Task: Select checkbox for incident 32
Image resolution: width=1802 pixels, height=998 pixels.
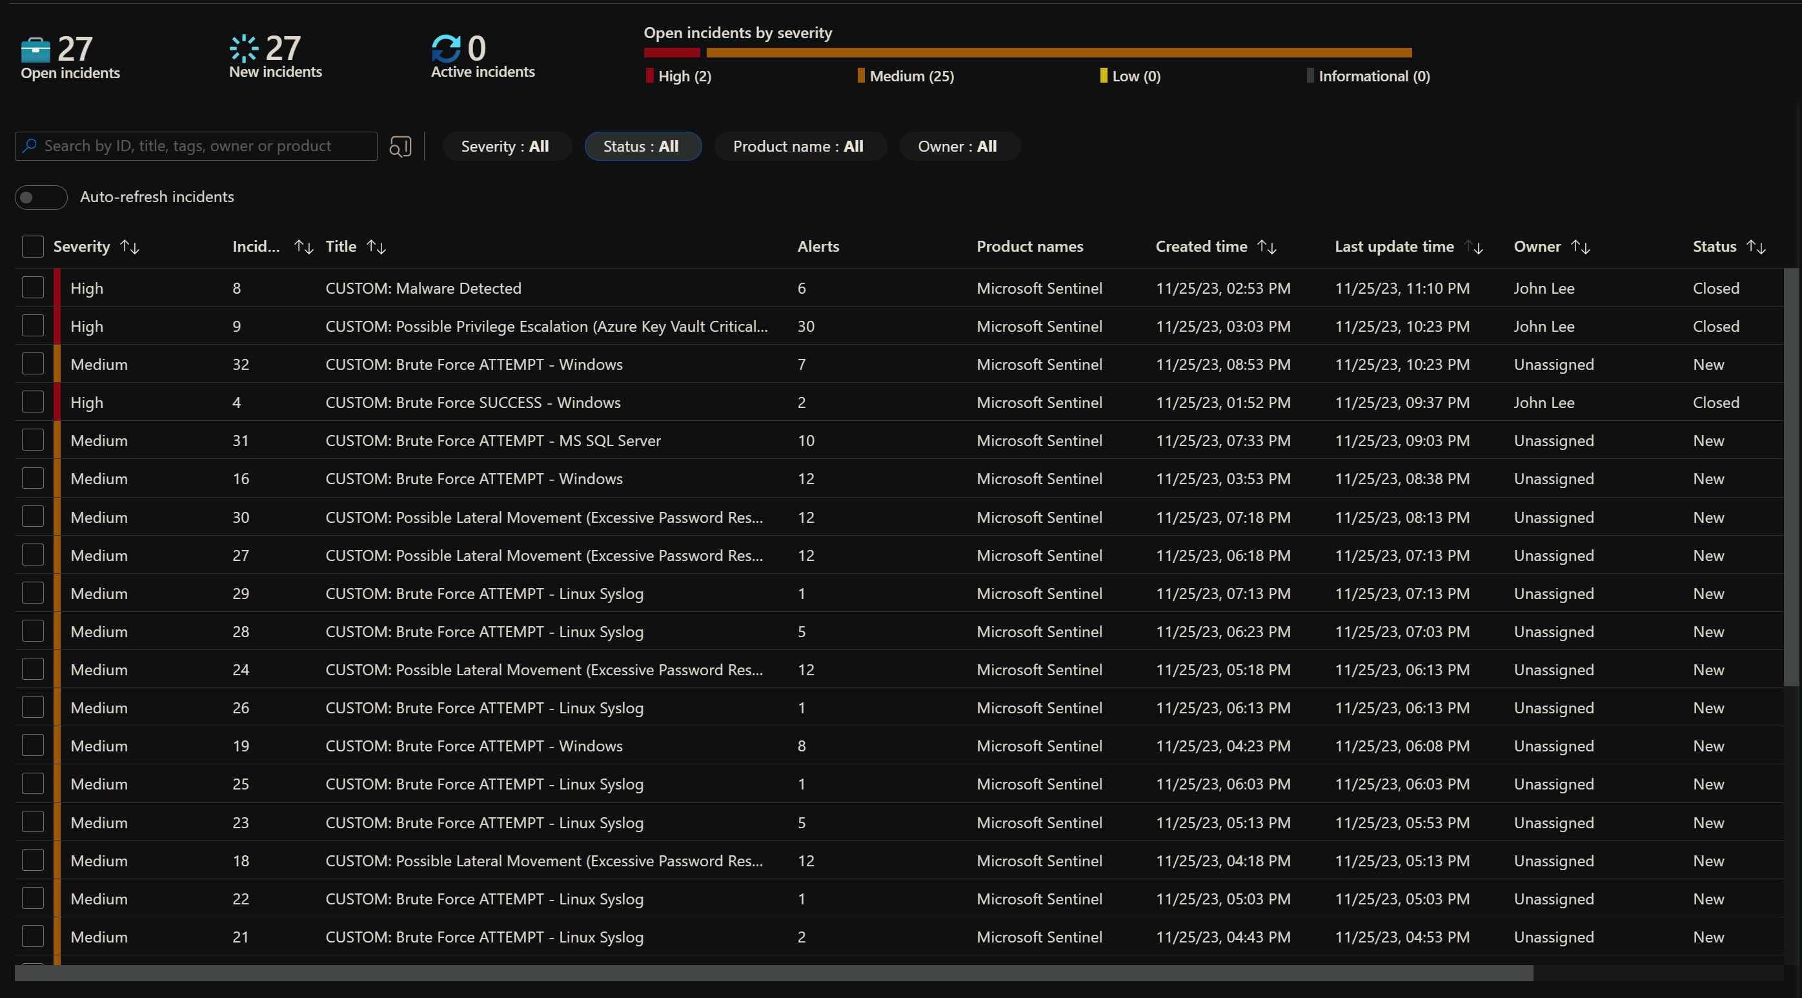Action: (x=33, y=364)
